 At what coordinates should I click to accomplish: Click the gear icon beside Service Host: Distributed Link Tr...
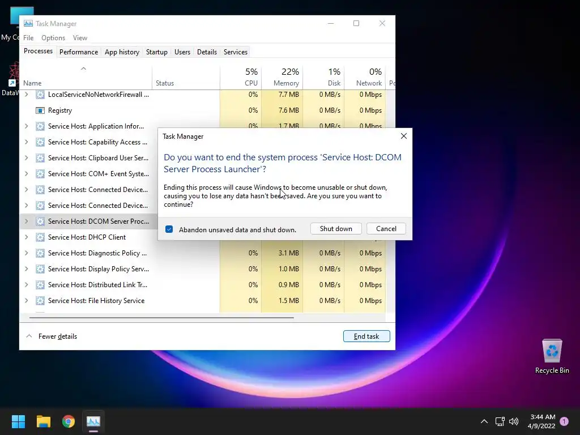coord(40,285)
